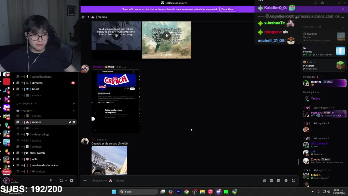Screen dimensions: 348x196
Task: Open the sticker picker
Action: tap(279, 180)
